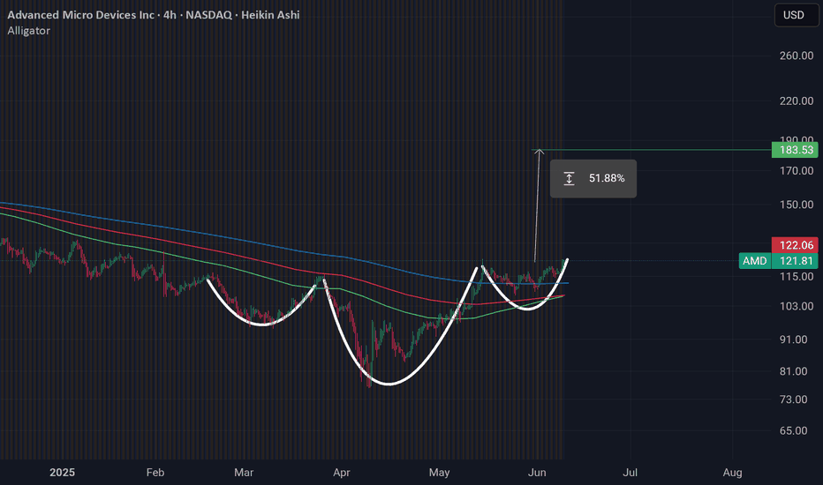Viewport: 823px width, 485px height.
Task: Click the 65.00 price axis label
Action: click(794, 431)
